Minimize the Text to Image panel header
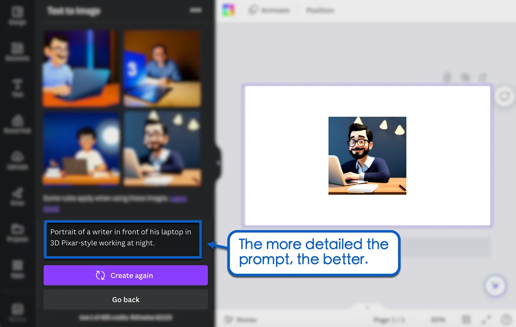Screen dimensions: 516x327 pos(196,10)
